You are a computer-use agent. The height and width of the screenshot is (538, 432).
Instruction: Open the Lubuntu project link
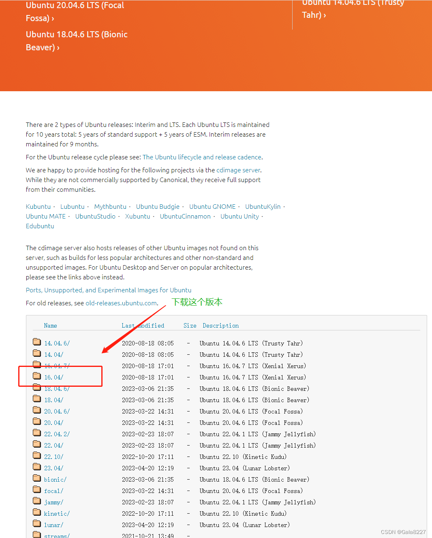coord(73,206)
